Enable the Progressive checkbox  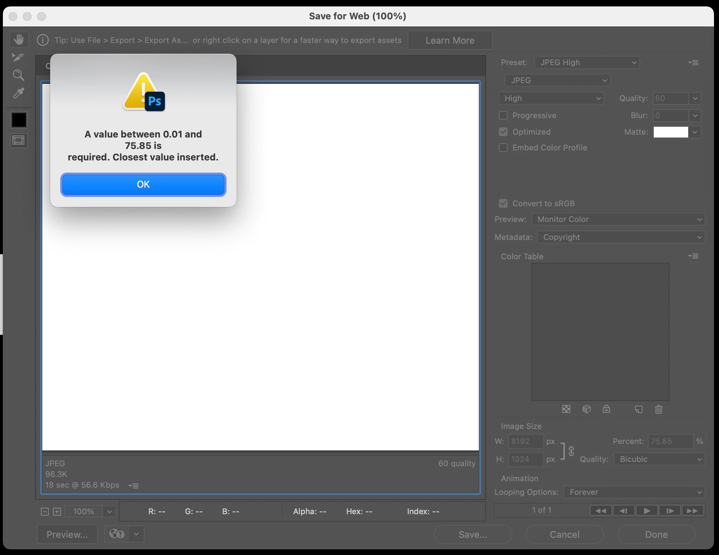coord(503,115)
